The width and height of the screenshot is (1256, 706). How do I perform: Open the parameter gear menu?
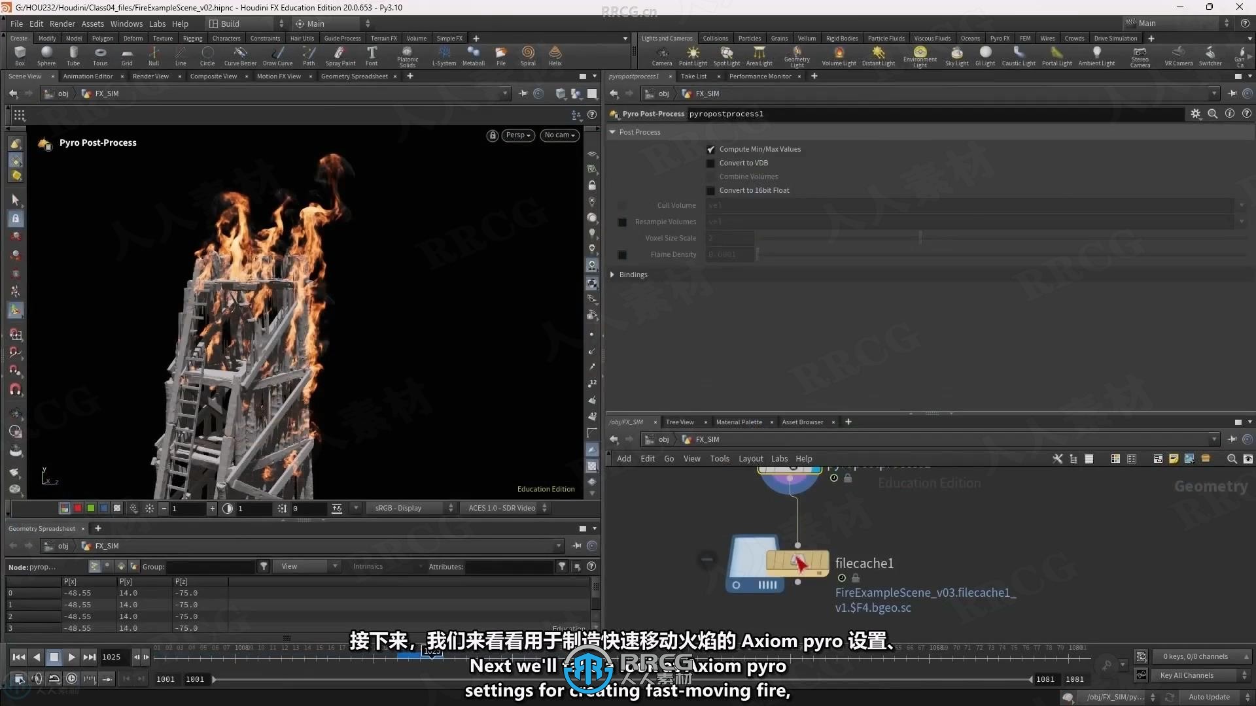click(1196, 114)
